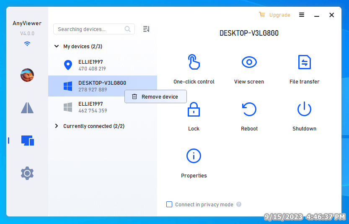Click the Upgrade link
Image resolution: width=349 pixels, height=224 pixels.
click(x=279, y=15)
